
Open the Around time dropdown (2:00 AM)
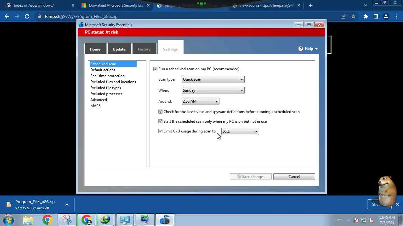point(201,101)
